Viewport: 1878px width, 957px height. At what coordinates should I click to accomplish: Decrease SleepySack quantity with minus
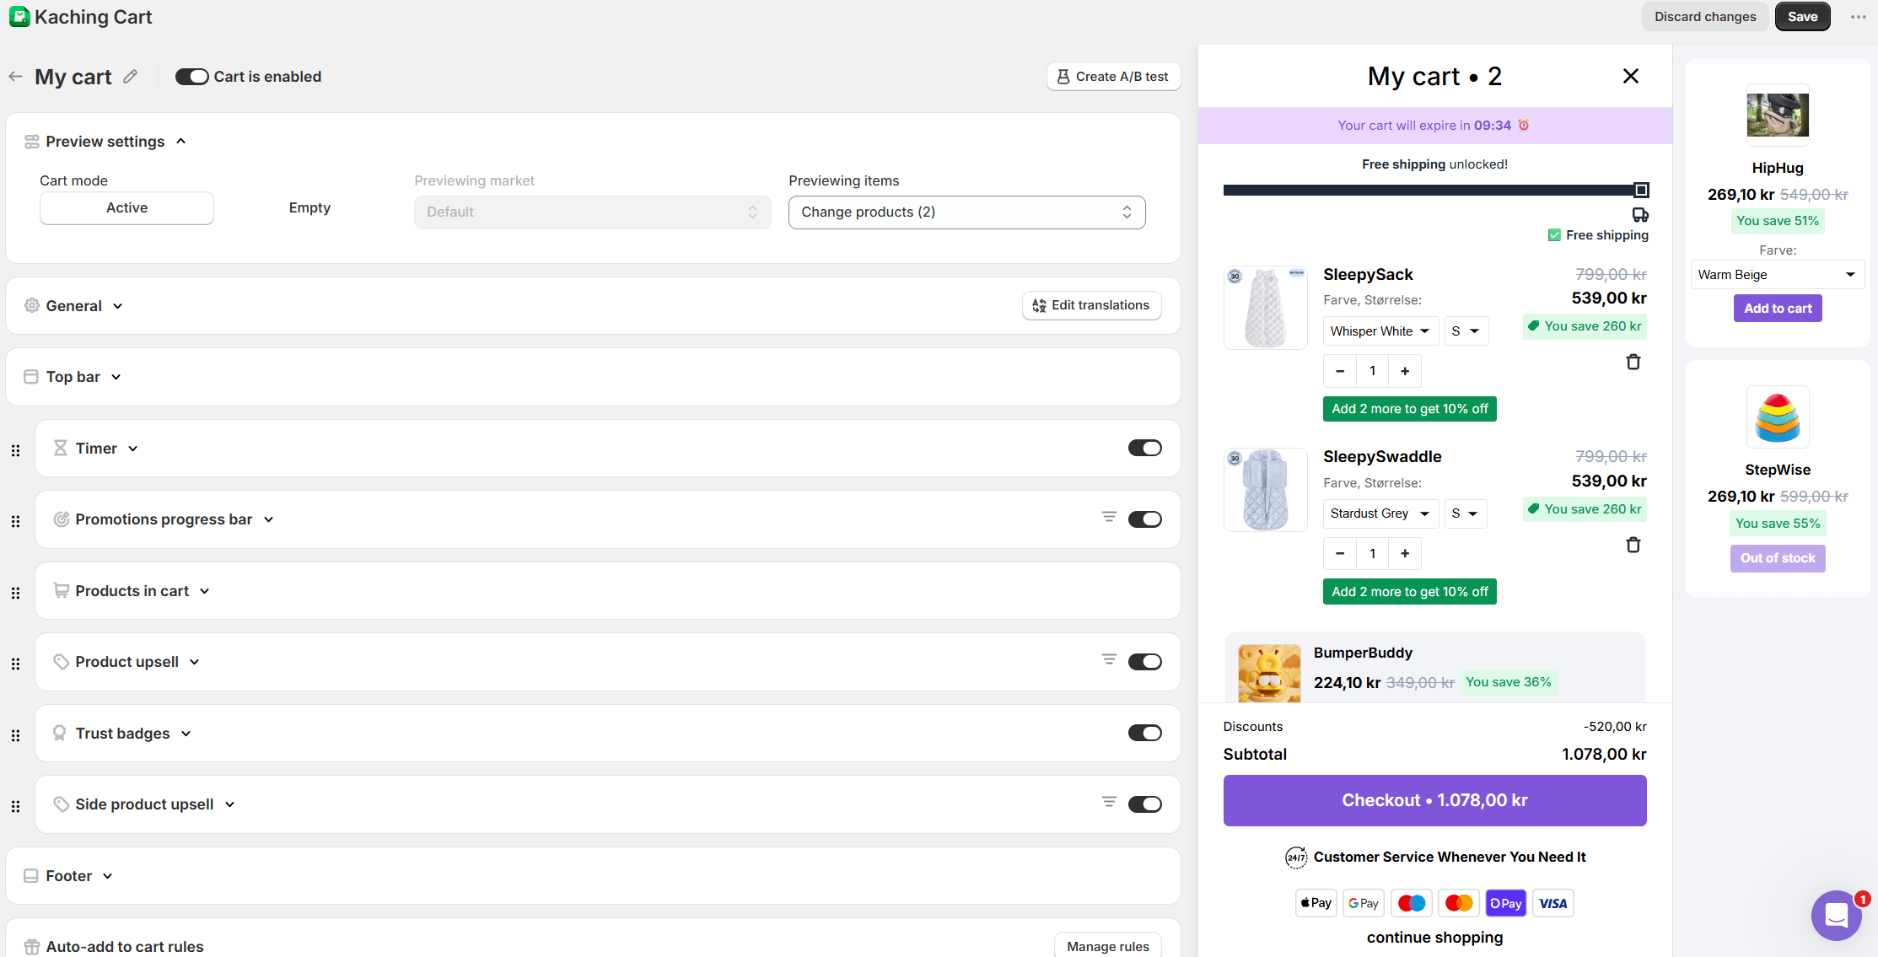click(x=1340, y=371)
